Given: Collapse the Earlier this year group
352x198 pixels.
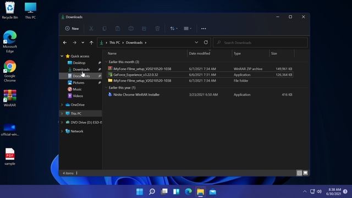Looking at the screenshot, I should (106, 88).
